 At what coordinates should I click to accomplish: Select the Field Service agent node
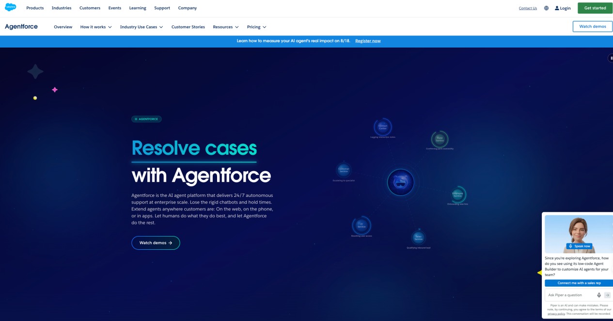[440, 139]
